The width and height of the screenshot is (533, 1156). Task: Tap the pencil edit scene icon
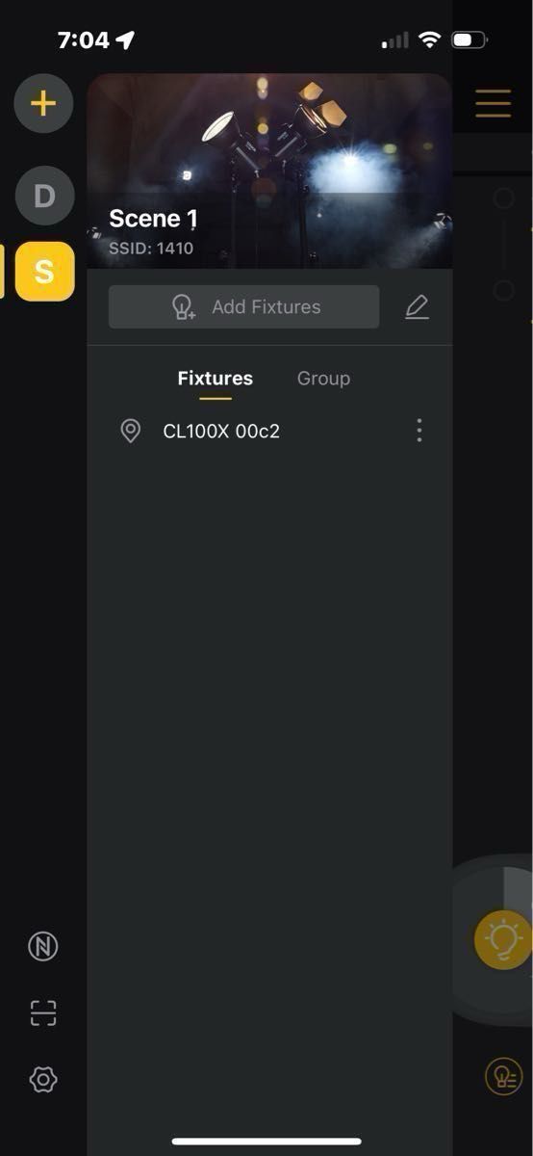pos(417,307)
